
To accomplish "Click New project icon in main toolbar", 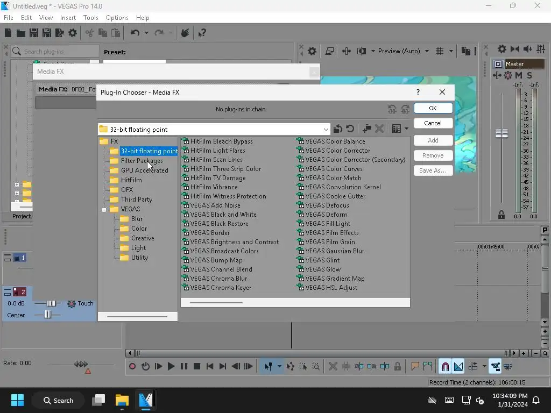I will tap(8, 33).
